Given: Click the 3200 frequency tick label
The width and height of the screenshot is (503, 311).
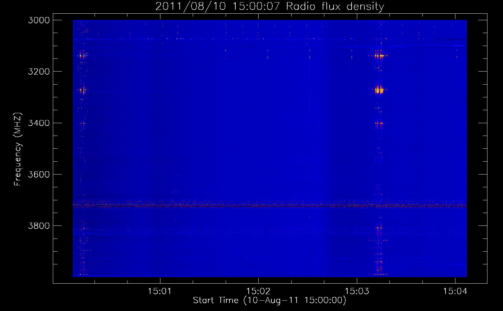Looking at the screenshot, I should 39,72.
